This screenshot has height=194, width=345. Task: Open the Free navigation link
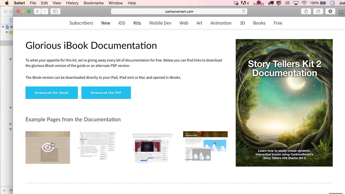pos(278,23)
